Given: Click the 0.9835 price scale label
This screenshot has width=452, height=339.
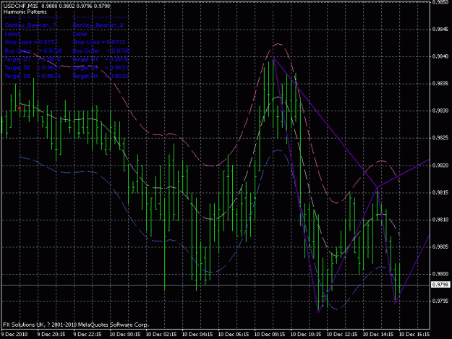Looking at the screenshot, I should pyautogui.click(x=440, y=84).
